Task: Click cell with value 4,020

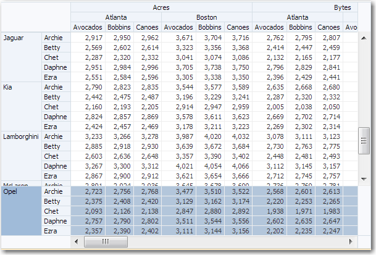Action: (210, 136)
